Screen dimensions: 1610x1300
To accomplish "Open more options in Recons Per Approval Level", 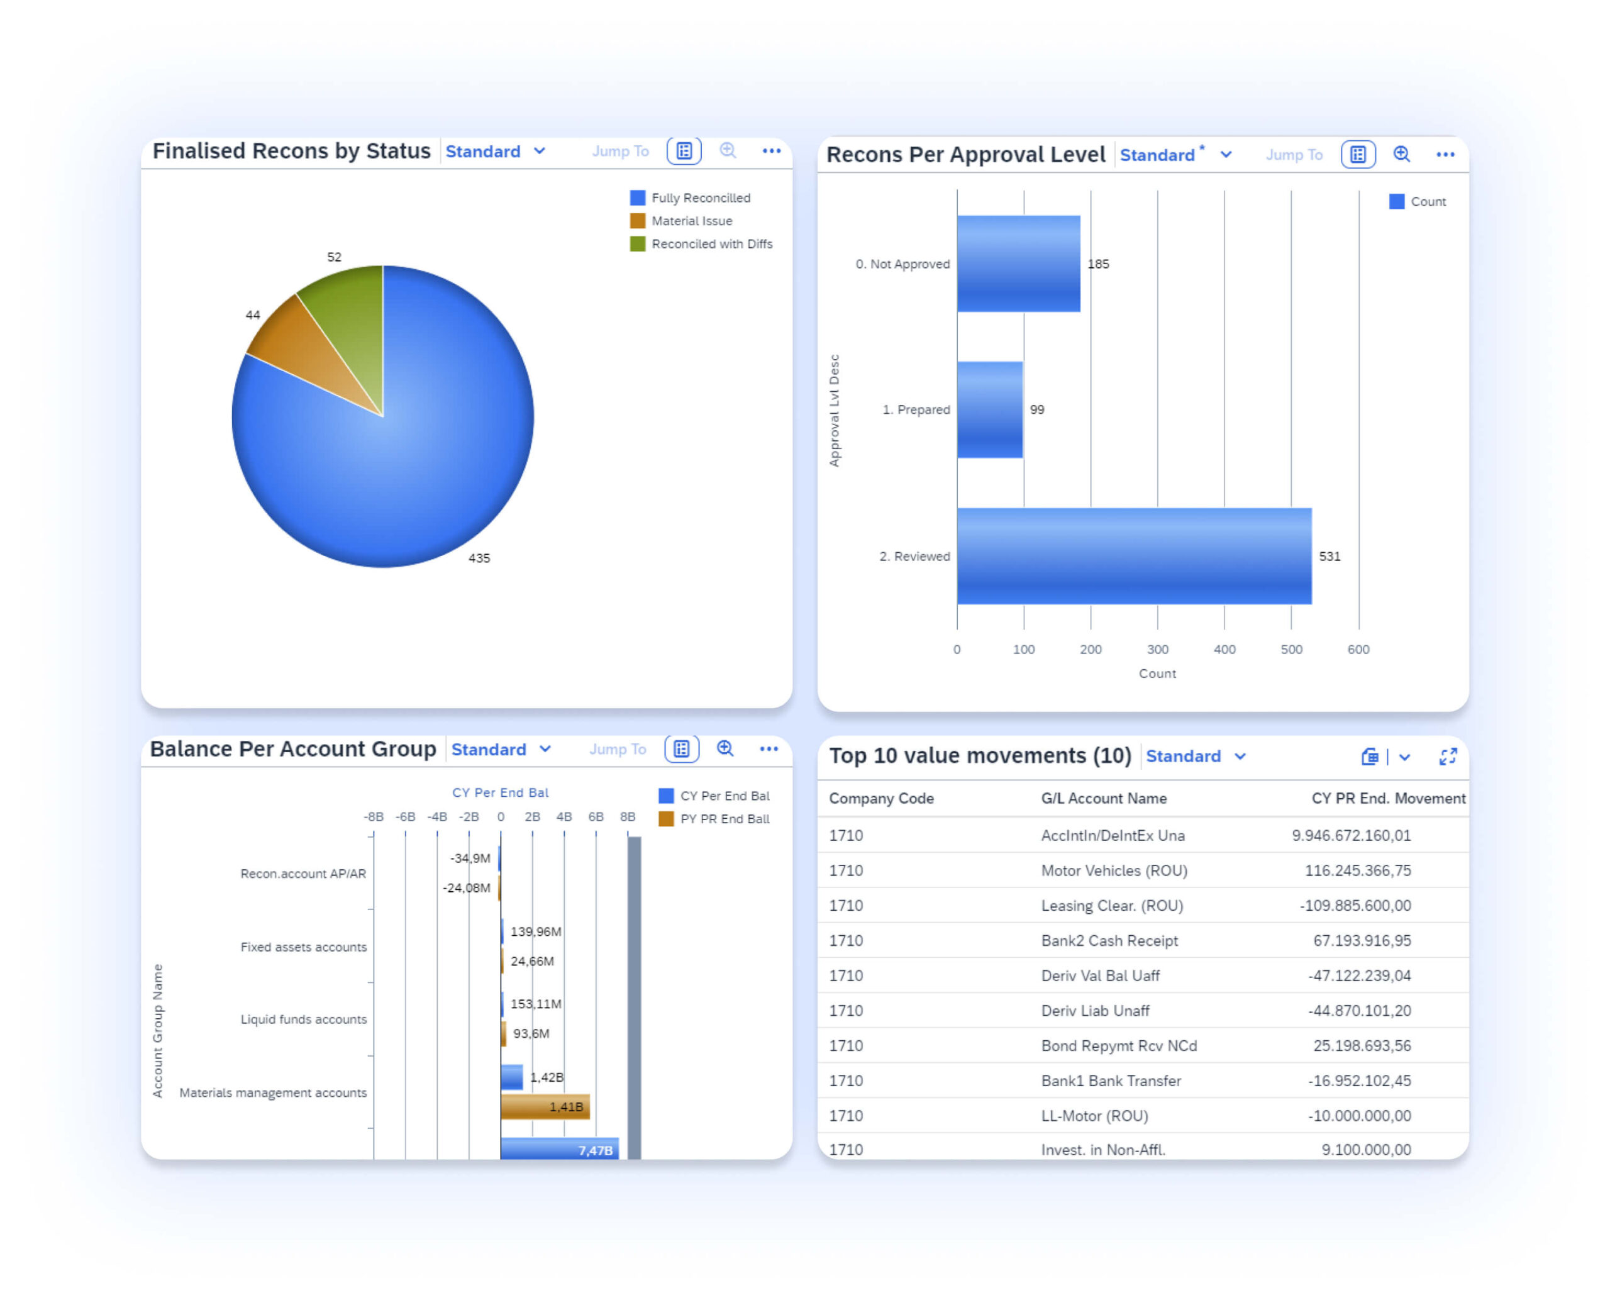I will click(1445, 155).
